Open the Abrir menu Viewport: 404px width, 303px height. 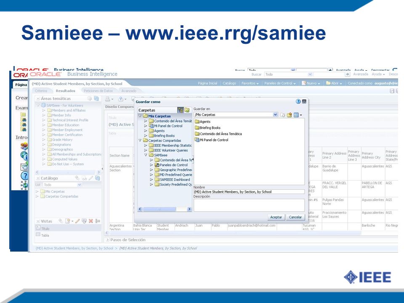pyautogui.click(x=334, y=83)
